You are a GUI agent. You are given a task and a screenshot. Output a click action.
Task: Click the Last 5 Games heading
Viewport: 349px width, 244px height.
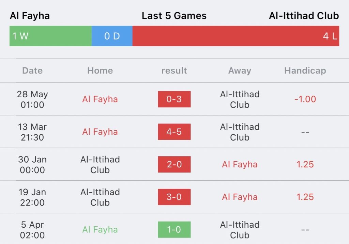click(x=174, y=16)
